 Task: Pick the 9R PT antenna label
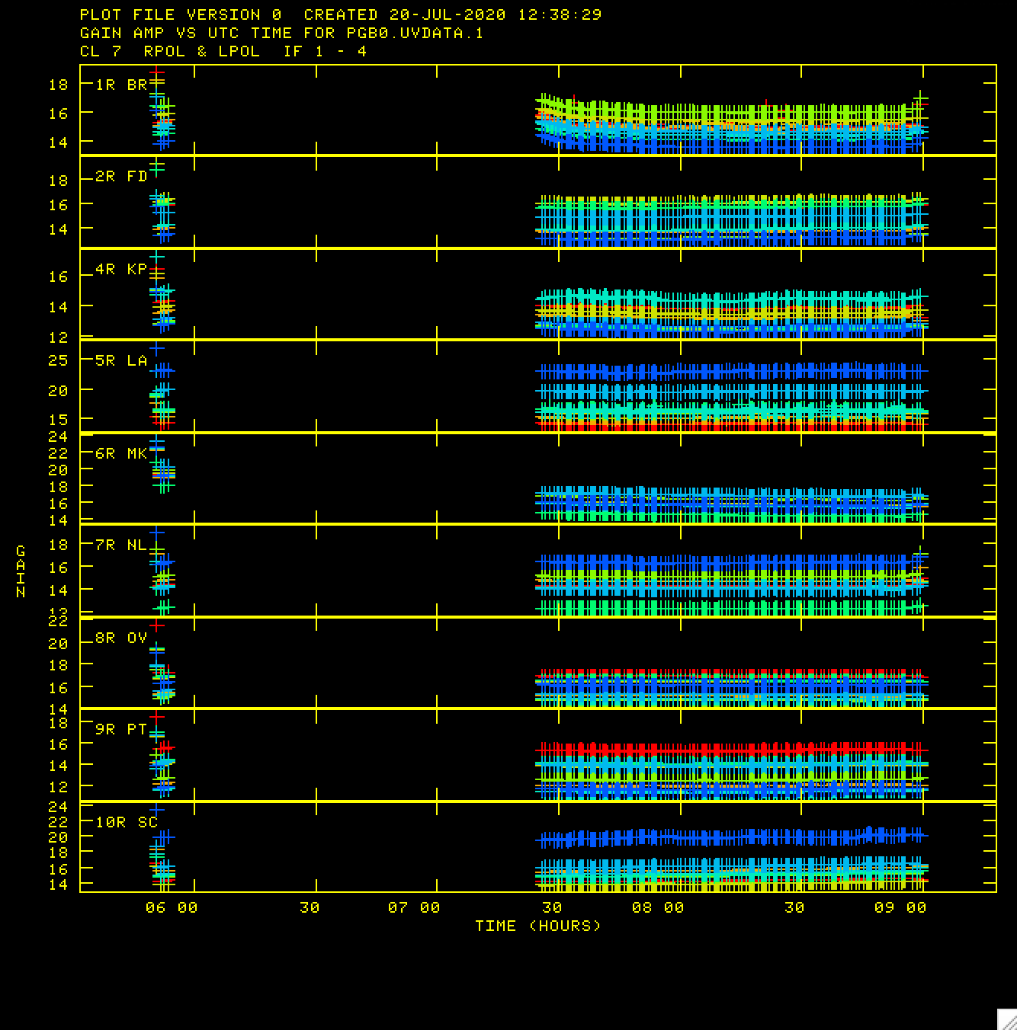pos(121,729)
